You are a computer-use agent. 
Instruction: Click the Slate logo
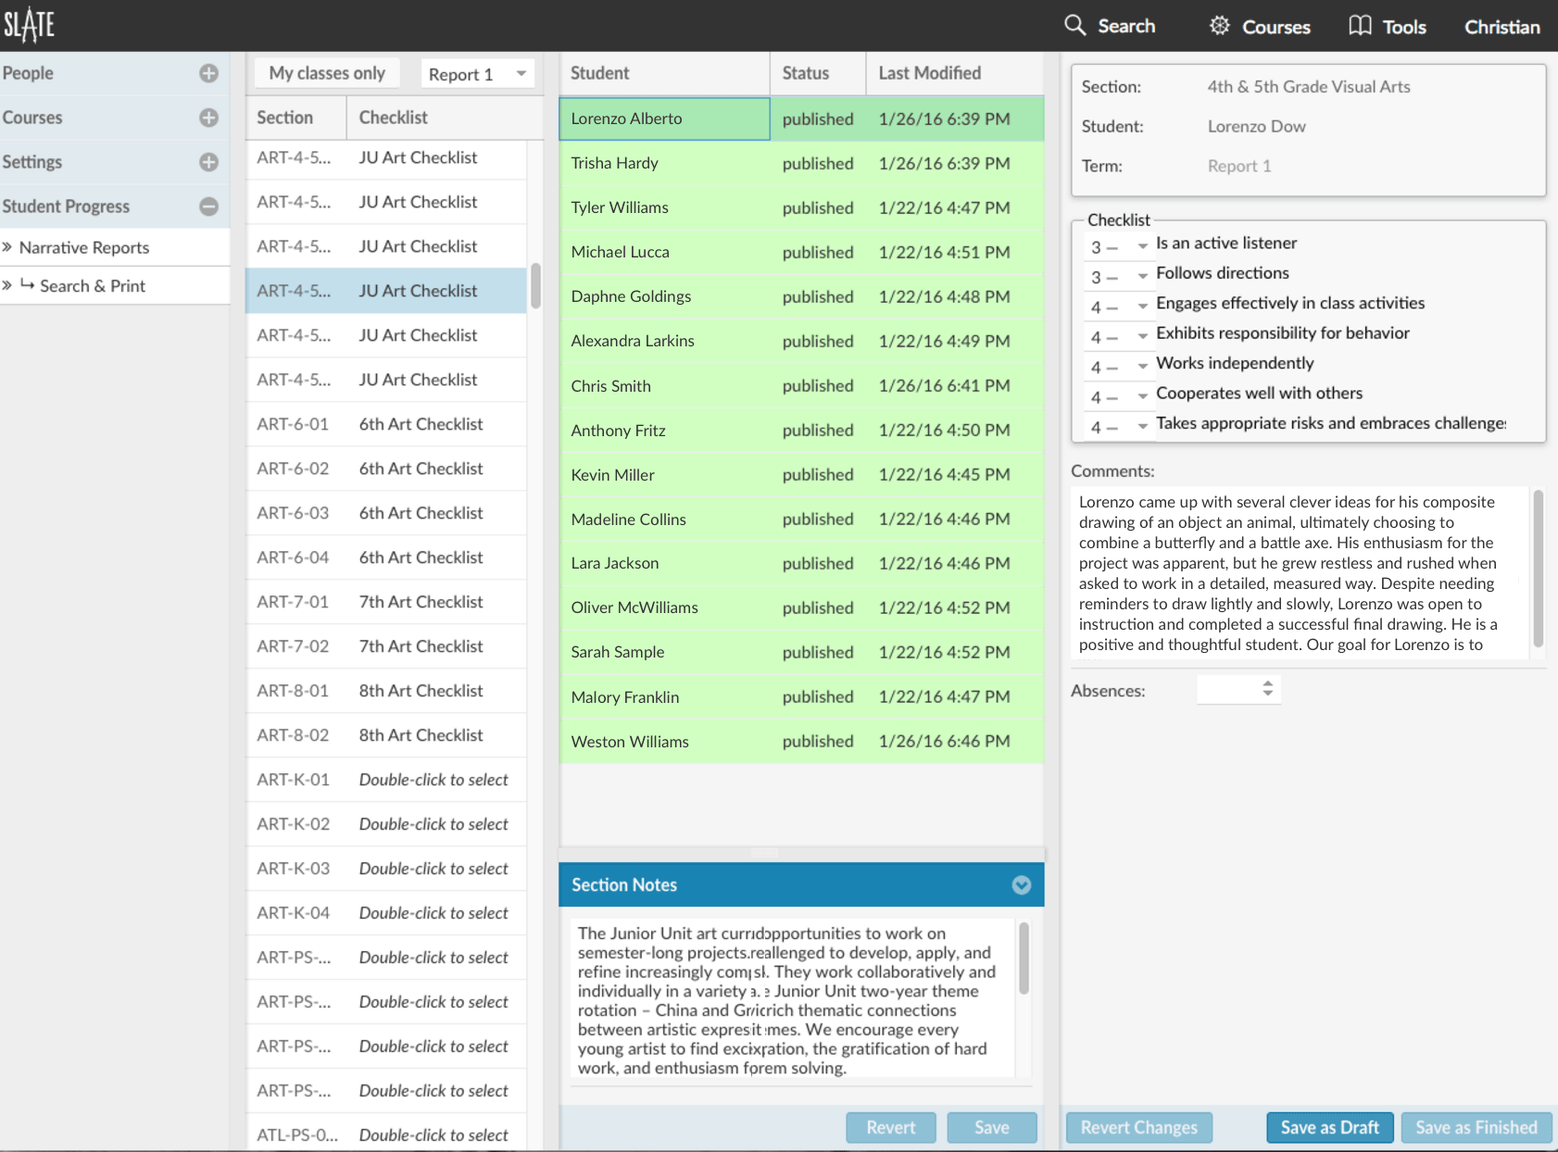pos(29,25)
